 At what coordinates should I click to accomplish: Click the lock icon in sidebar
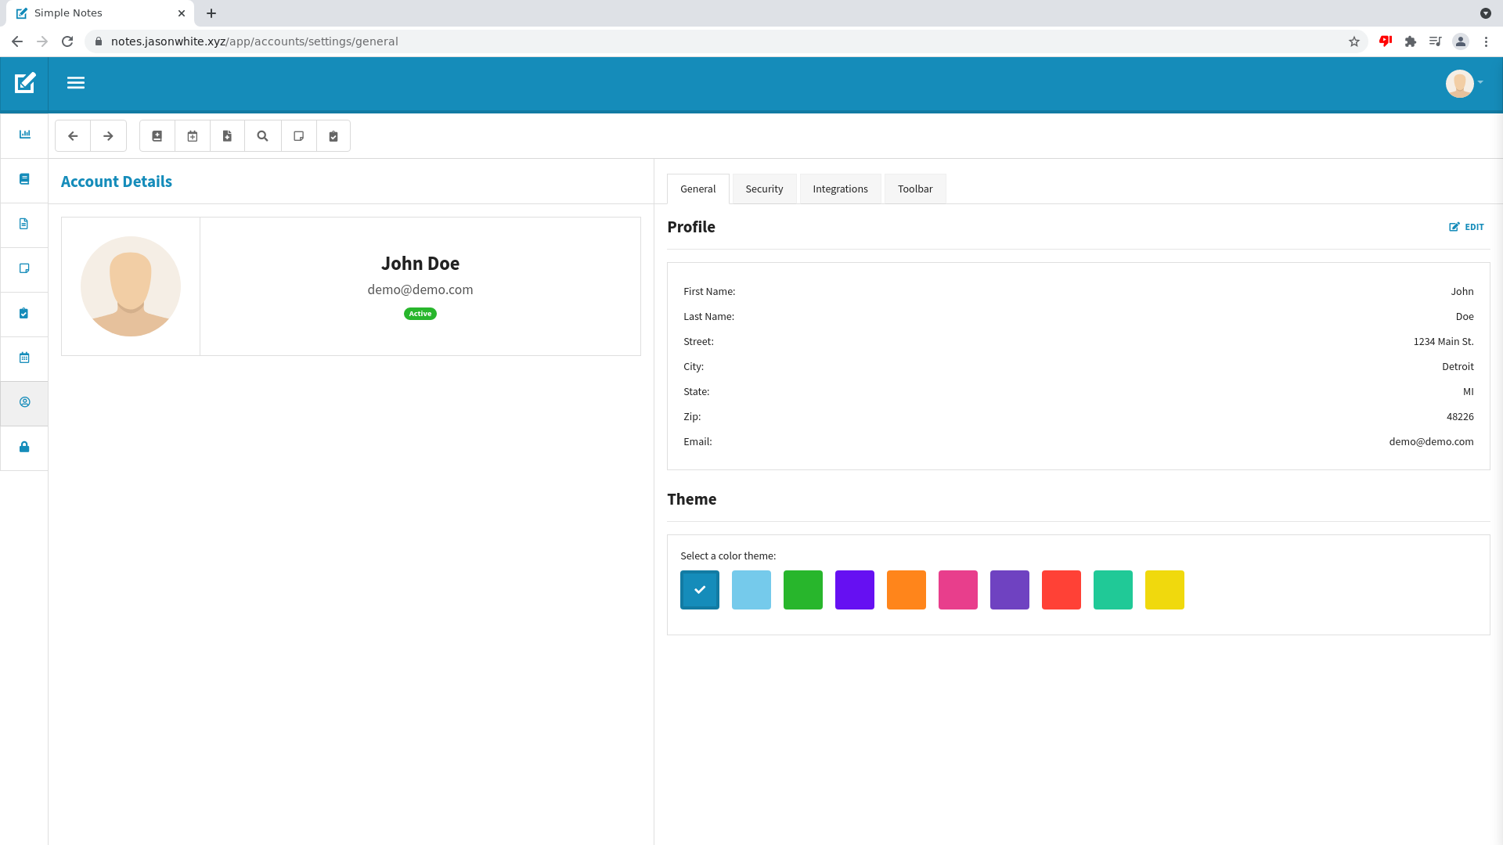pos(24,447)
